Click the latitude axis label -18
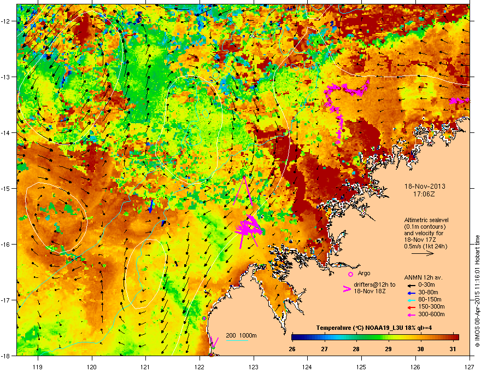The width and height of the screenshot is (481, 372). (x=6, y=356)
